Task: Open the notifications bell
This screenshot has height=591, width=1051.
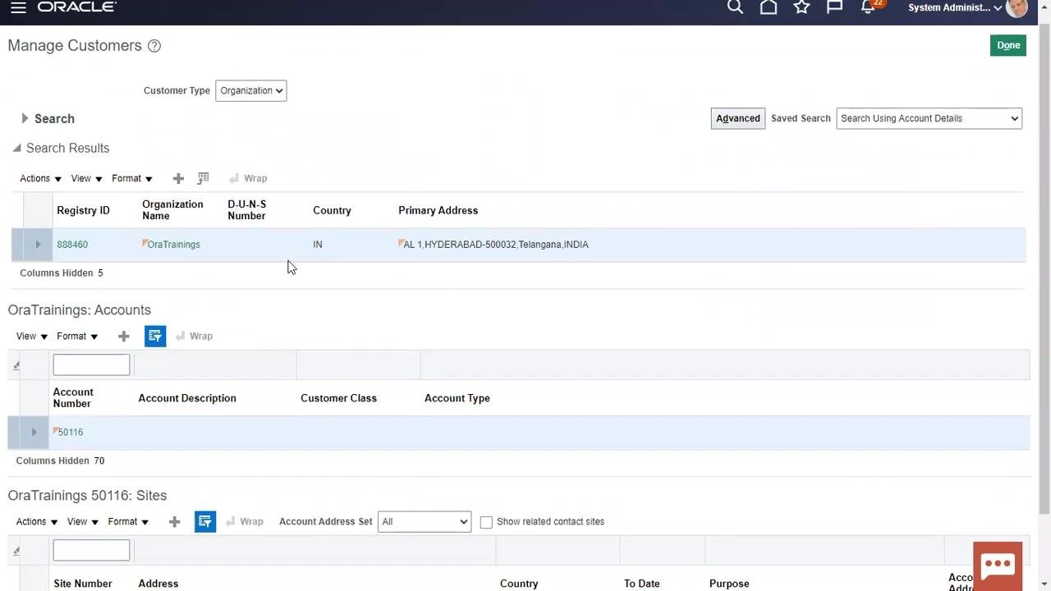Action: coord(868,7)
